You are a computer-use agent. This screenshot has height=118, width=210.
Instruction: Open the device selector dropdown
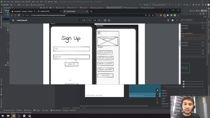tap(160, 5)
